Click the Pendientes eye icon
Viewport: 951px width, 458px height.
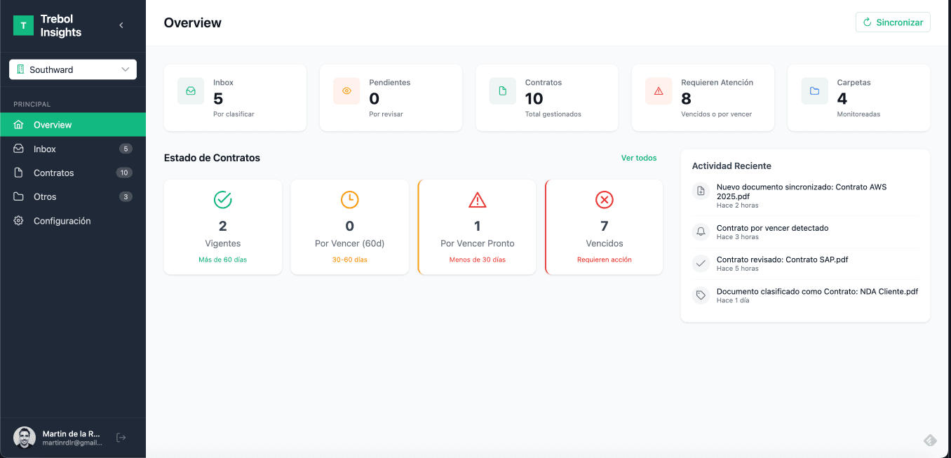click(x=346, y=91)
